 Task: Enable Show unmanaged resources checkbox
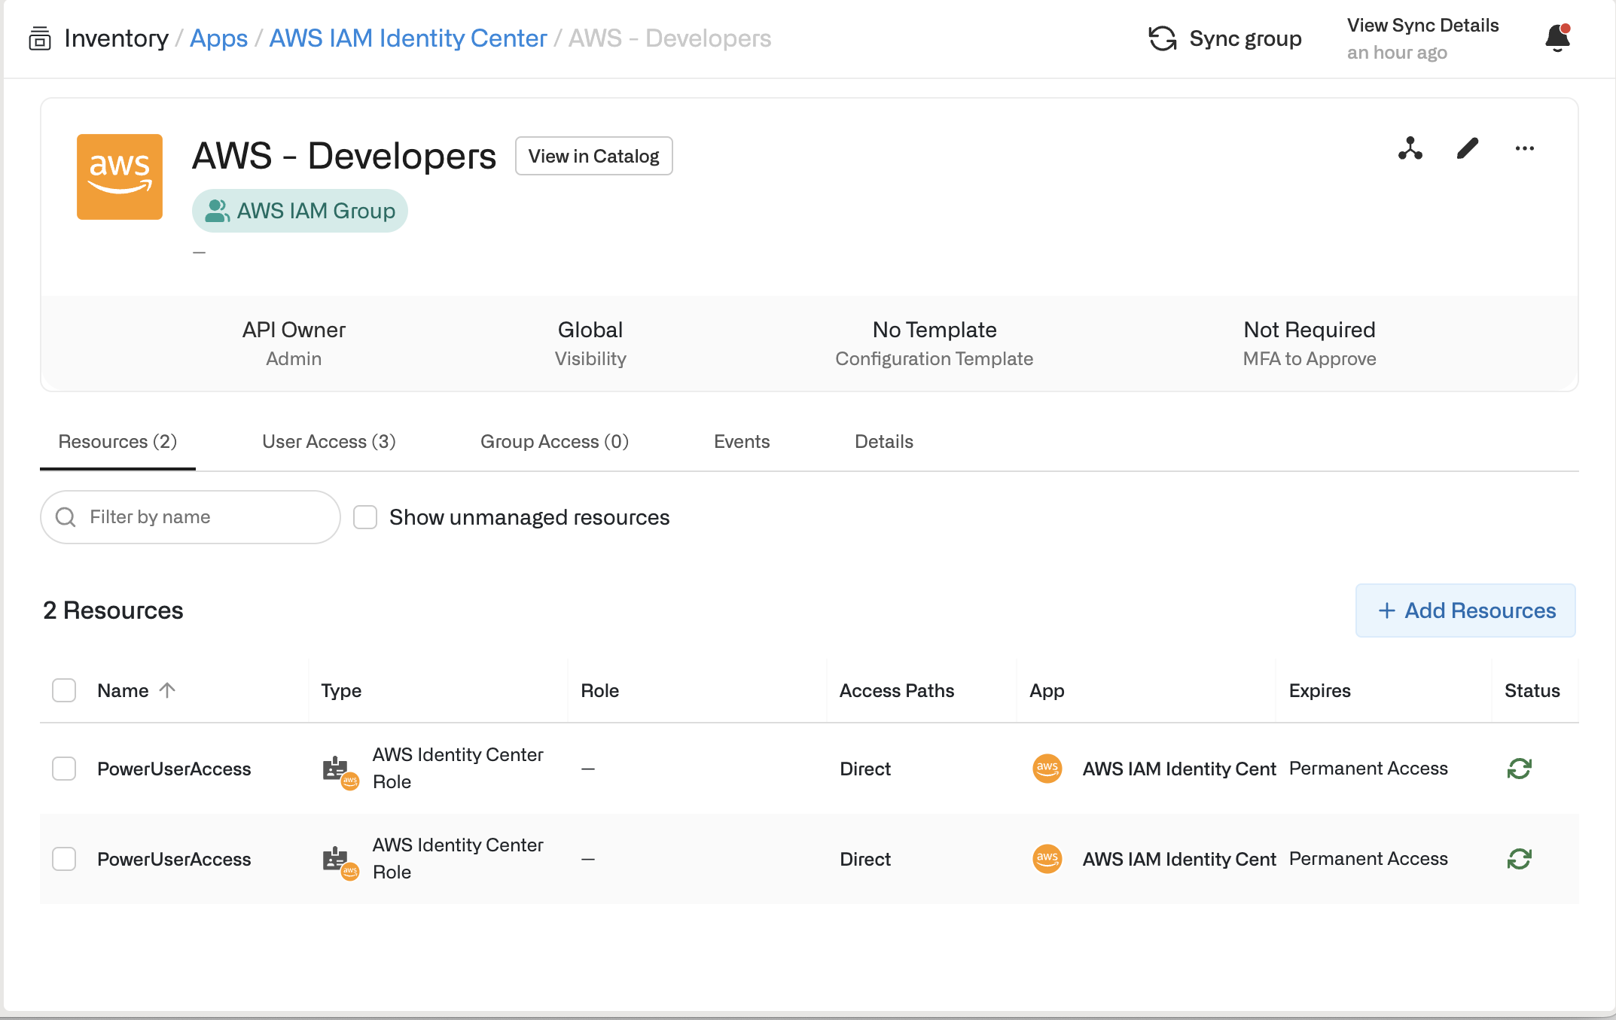[365, 517]
